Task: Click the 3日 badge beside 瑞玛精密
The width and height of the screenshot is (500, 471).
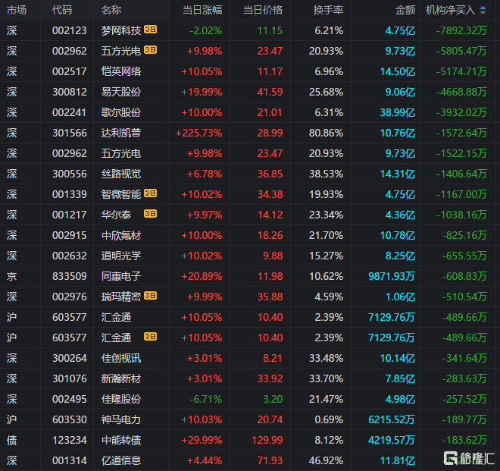Action: click(150, 296)
